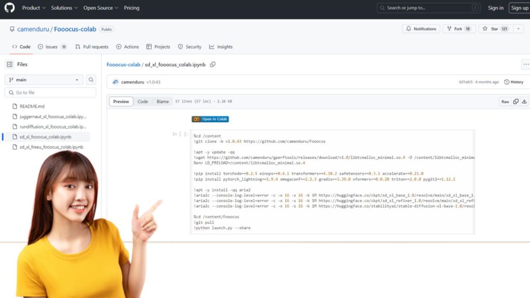Click Fooocus-colab breadcrumb link
This screenshot has height=298, width=530.
coord(123,65)
